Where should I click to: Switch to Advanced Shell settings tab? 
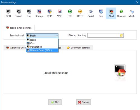pyautogui.click(x=15, y=48)
